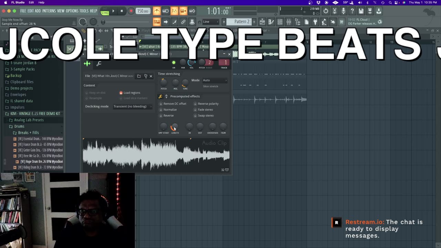Open the TOOLS menu

tap(84, 11)
